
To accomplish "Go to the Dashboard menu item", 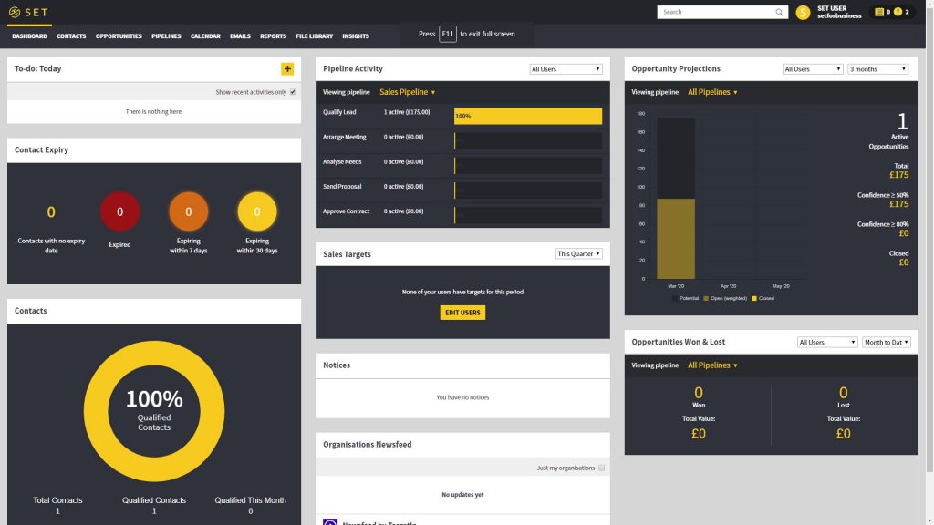I will (29, 36).
